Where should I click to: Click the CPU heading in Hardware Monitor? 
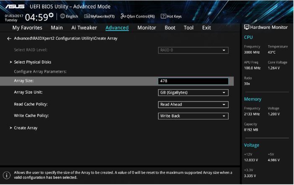(248, 37)
